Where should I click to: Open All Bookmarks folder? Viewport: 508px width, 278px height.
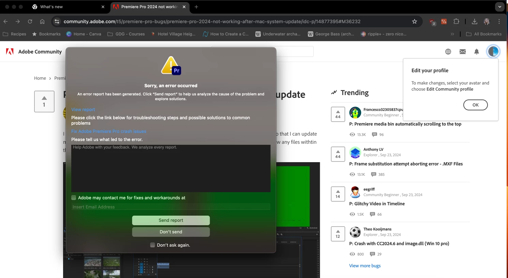pyautogui.click(x=484, y=34)
